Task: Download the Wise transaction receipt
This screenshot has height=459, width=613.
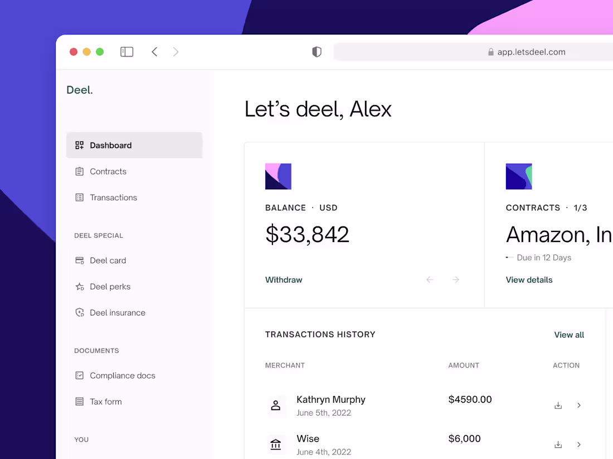Action: click(x=558, y=444)
